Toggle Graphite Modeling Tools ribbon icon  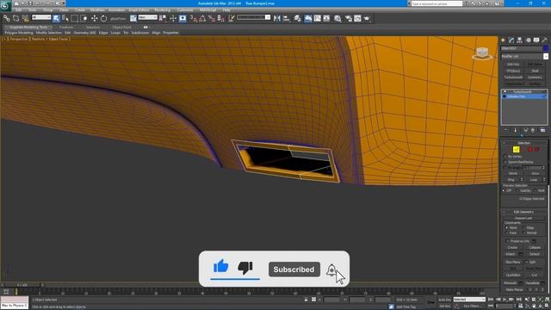pyautogui.click(x=308, y=18)
